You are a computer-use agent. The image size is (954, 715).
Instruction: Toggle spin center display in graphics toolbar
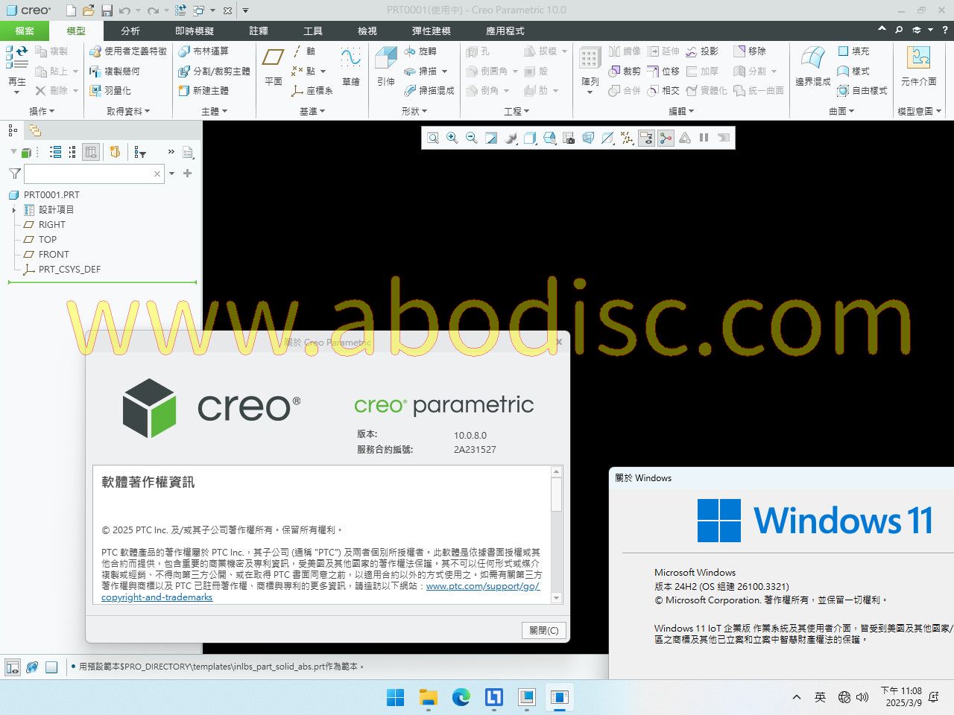(x=666, y=138)
